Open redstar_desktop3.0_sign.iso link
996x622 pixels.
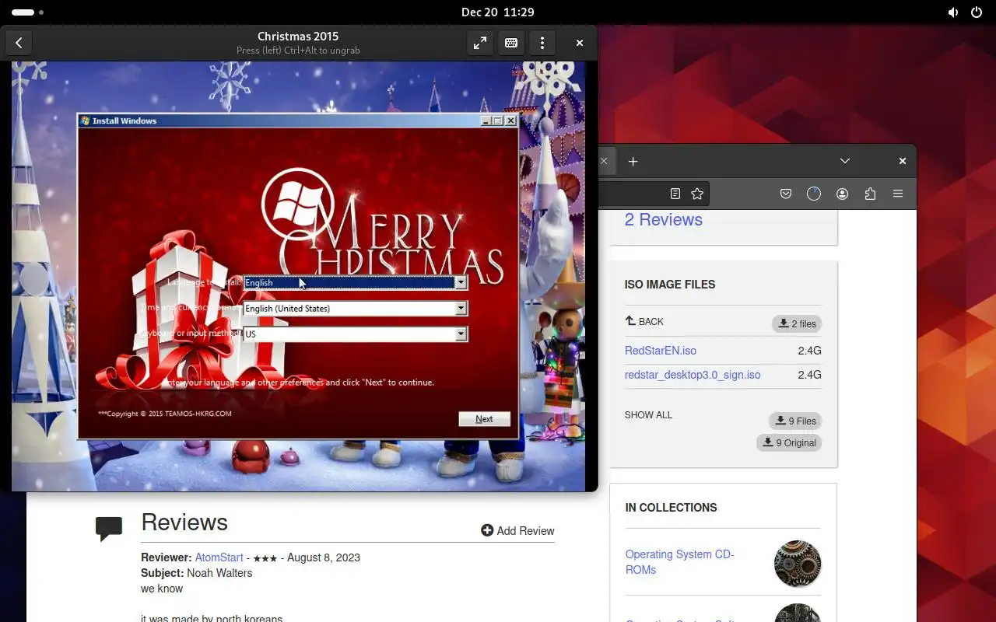tap(693, 375)
